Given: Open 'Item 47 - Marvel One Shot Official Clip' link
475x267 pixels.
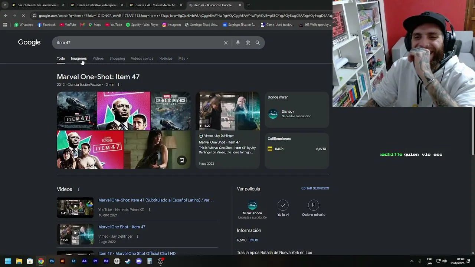Looking at the screenshot, I should click(x=137, y=254).
